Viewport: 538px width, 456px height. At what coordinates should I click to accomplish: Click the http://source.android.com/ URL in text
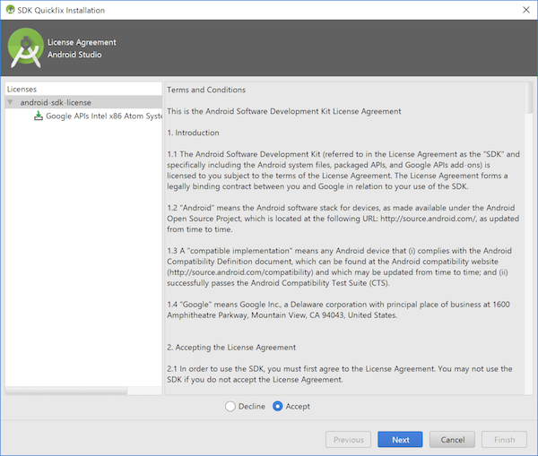click(429, 219)
